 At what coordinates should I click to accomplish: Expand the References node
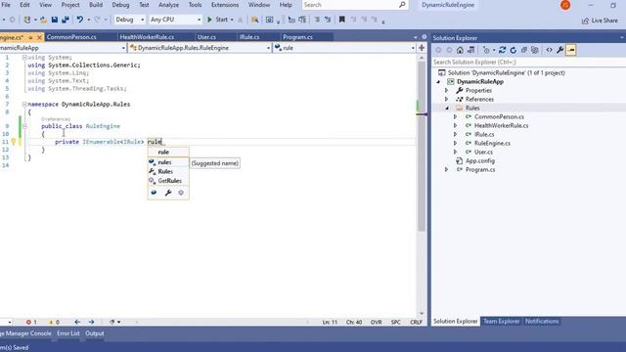coord(447,100)
